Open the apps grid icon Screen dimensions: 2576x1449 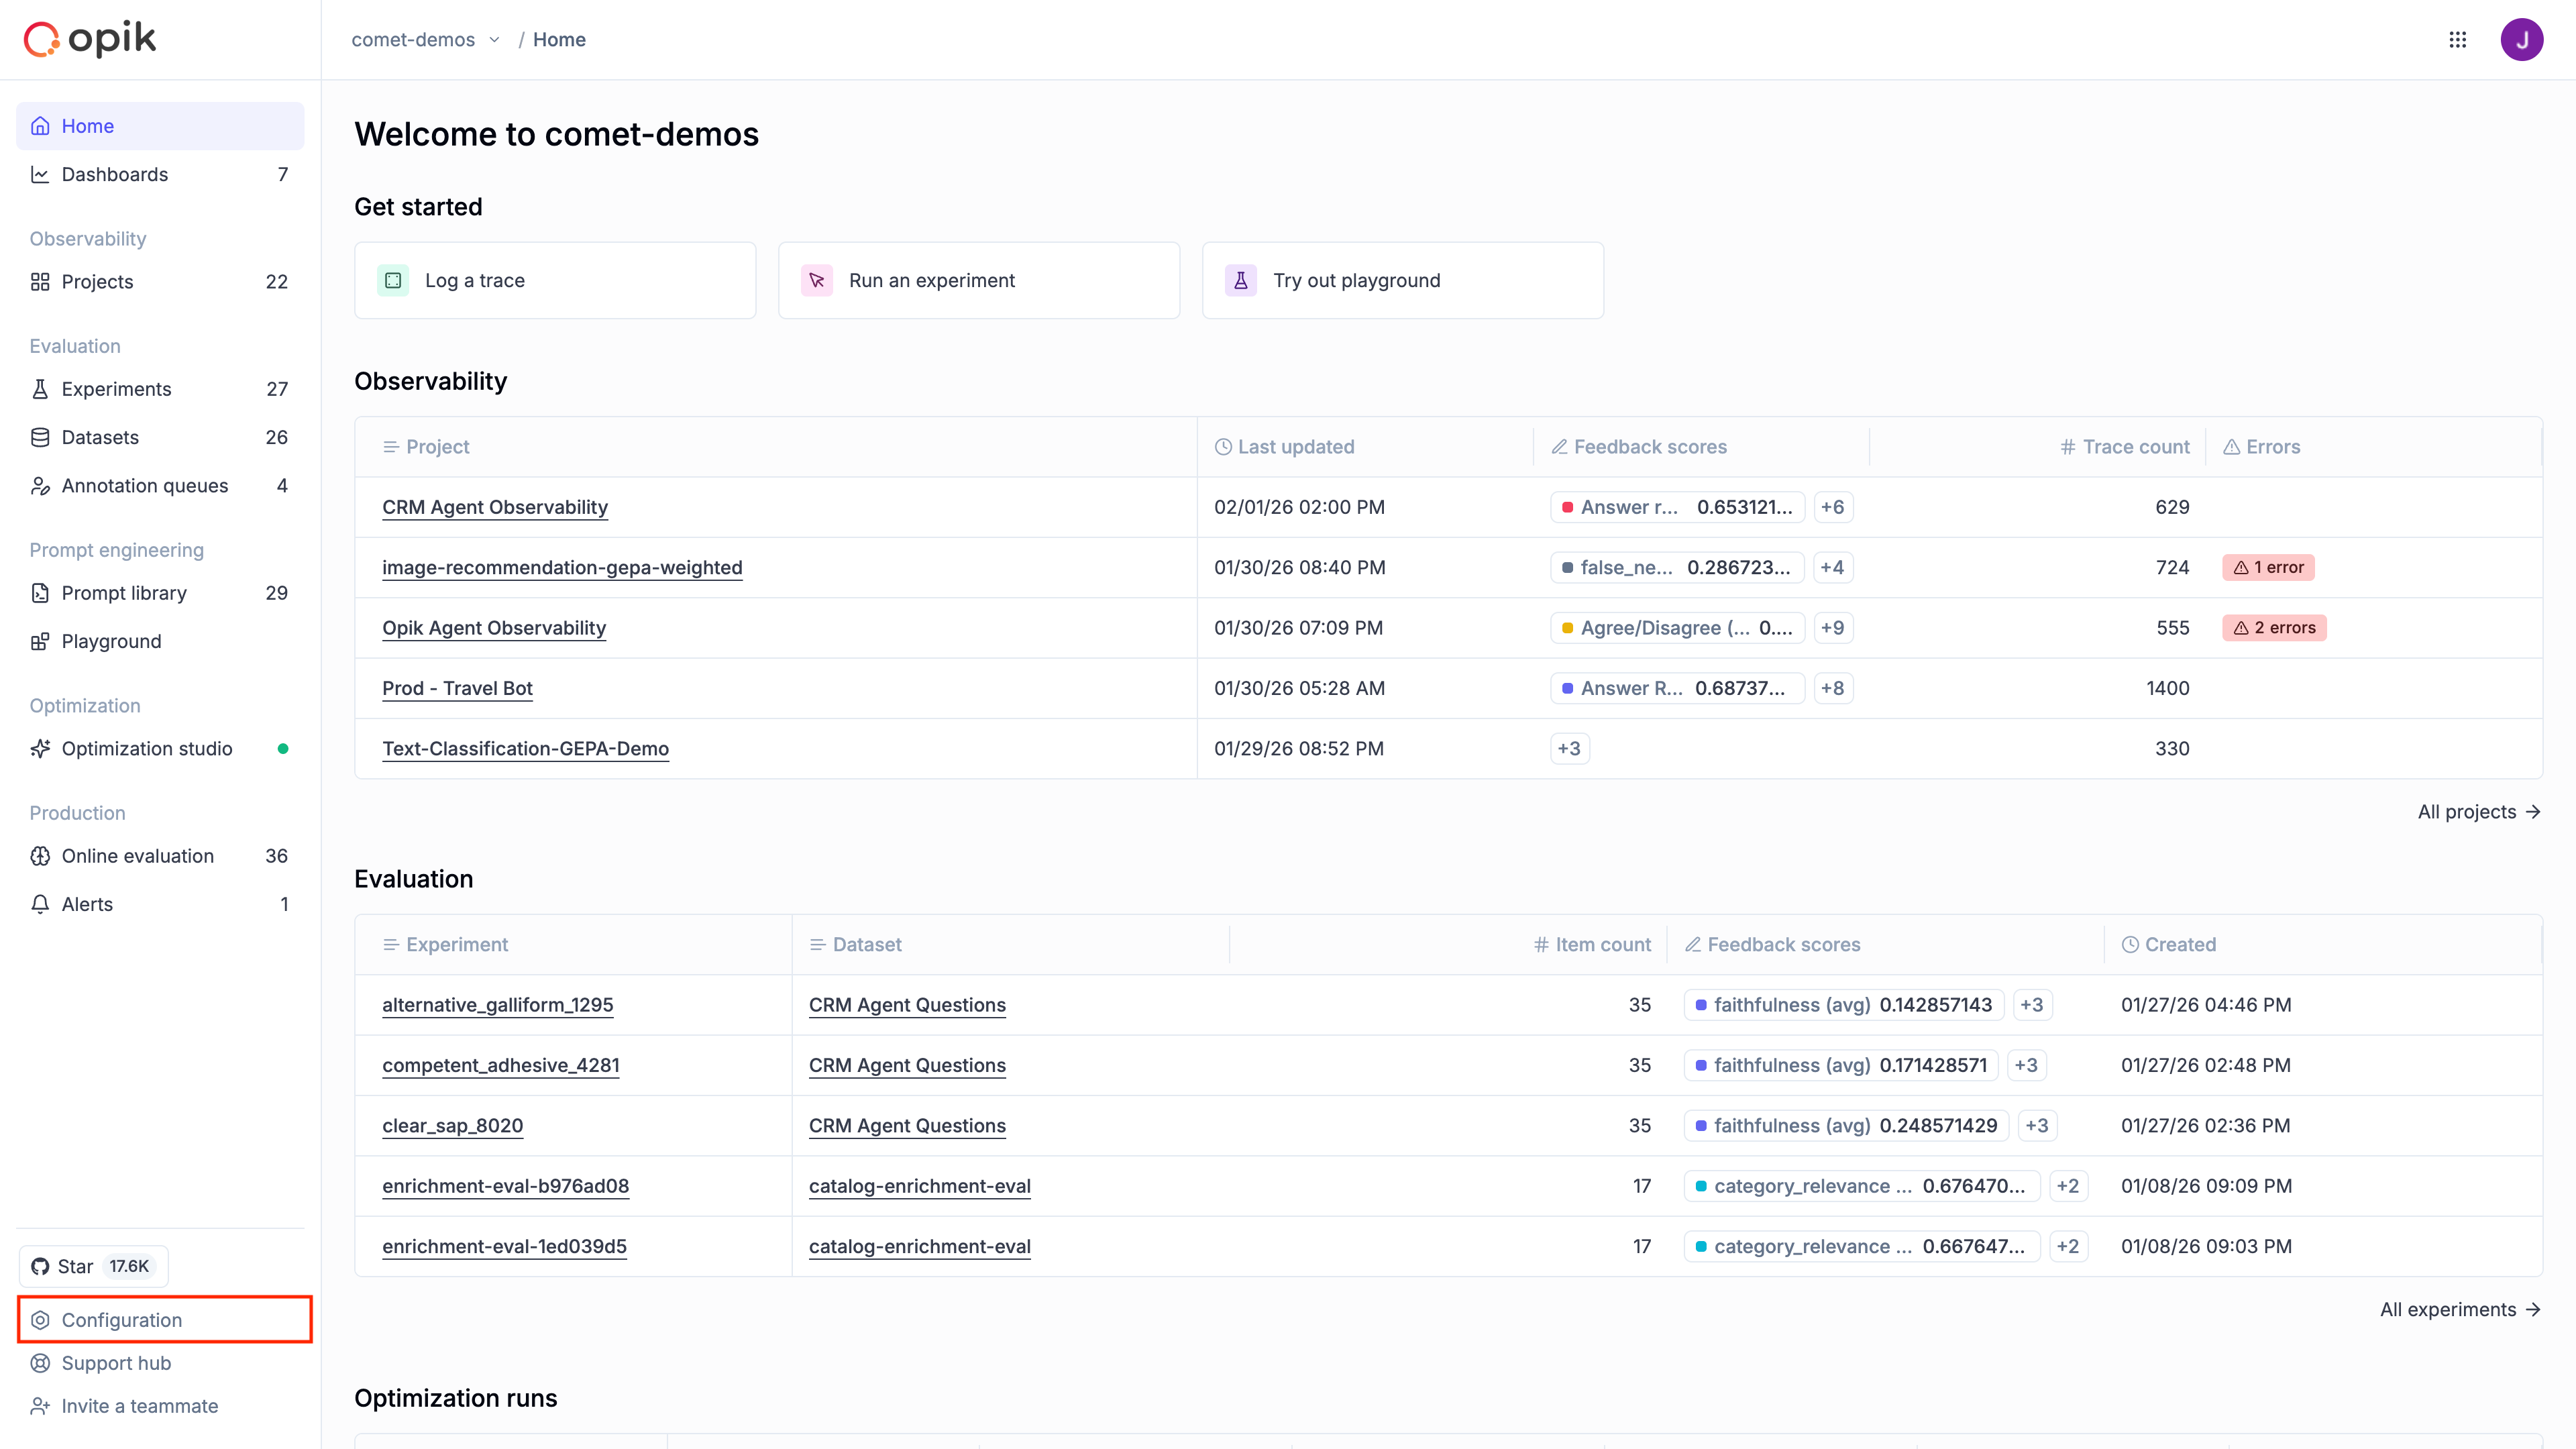tap(2457, 39)
